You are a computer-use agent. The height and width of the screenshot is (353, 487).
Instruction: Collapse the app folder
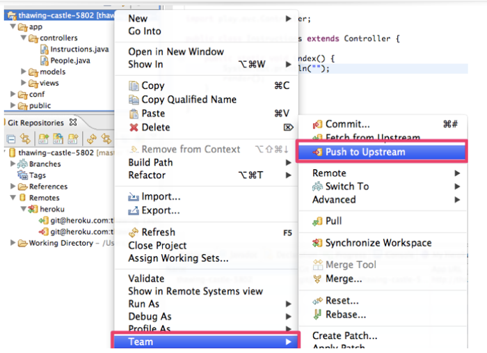[13, 26]
